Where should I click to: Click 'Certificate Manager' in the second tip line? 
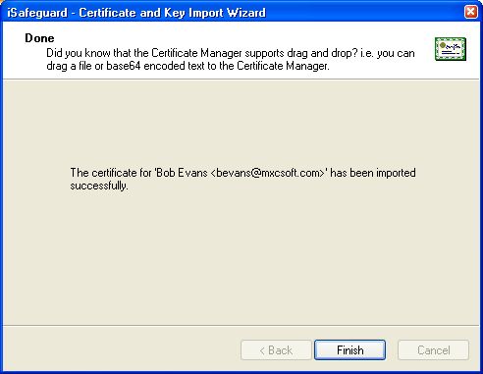coord(282,66)
